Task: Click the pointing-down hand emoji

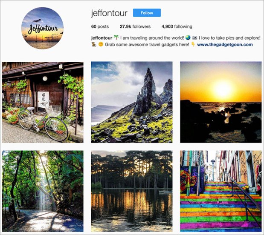Action: click(193, 44)
